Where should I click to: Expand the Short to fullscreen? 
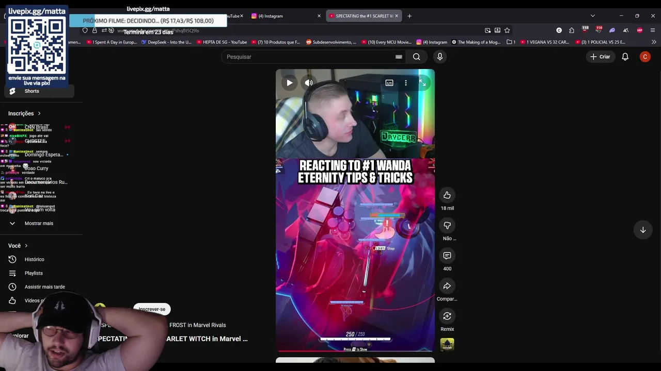(422, 82)
